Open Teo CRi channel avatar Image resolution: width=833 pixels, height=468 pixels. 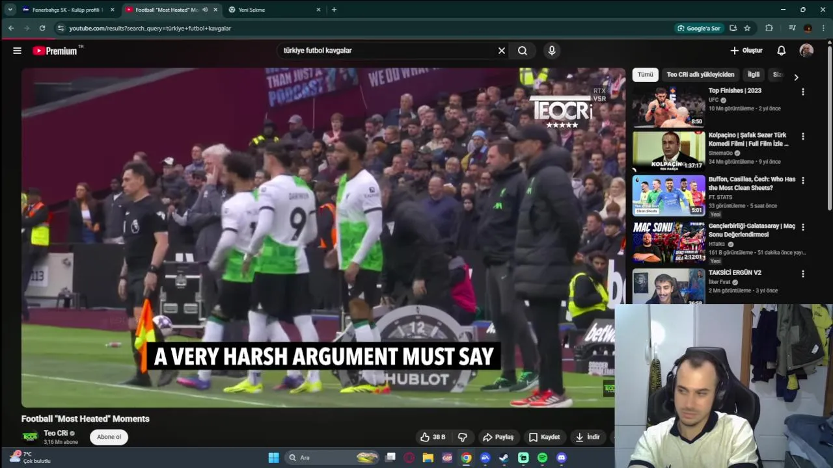point(30,437)
